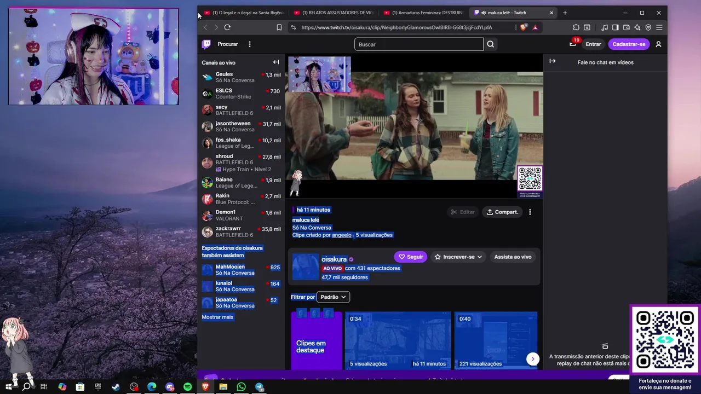Viewport: 701px width, 394px height.
Task: Close the 'maluca lelé - Twitch' tab
Action: (x=551, y=13)
